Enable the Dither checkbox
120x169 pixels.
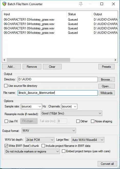click(78, 121)
